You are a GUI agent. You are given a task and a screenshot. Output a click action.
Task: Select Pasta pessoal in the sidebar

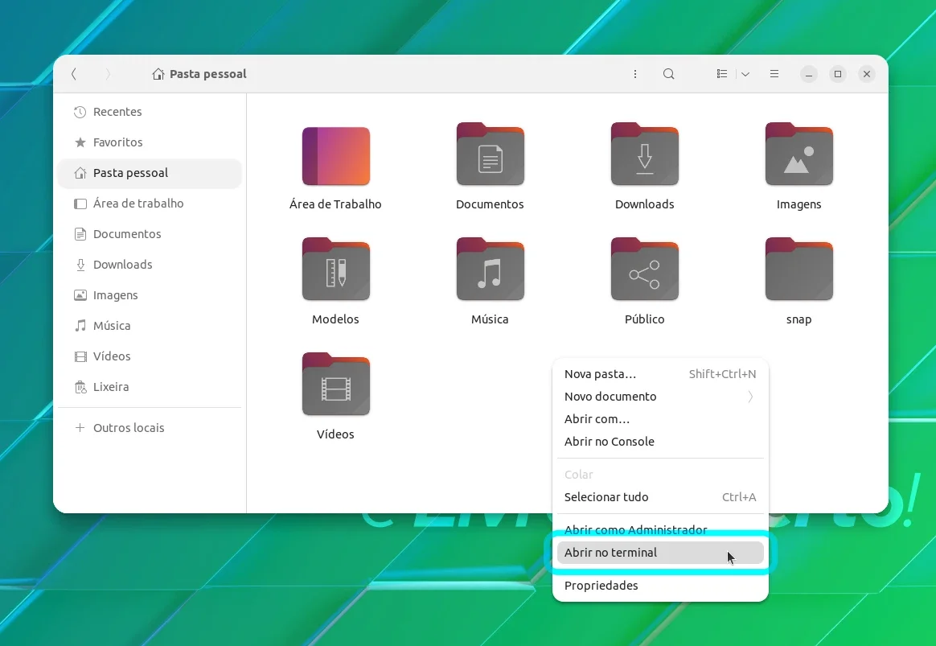[x=150, y=173]
